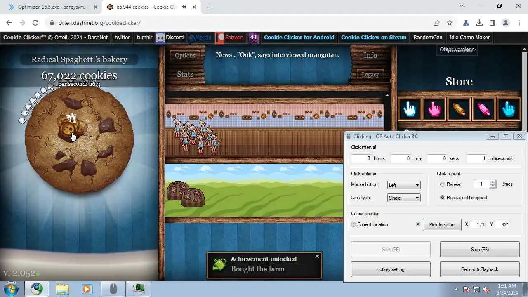Show hidden tray icons arrow
528x297 pixels.
[456, 289]
